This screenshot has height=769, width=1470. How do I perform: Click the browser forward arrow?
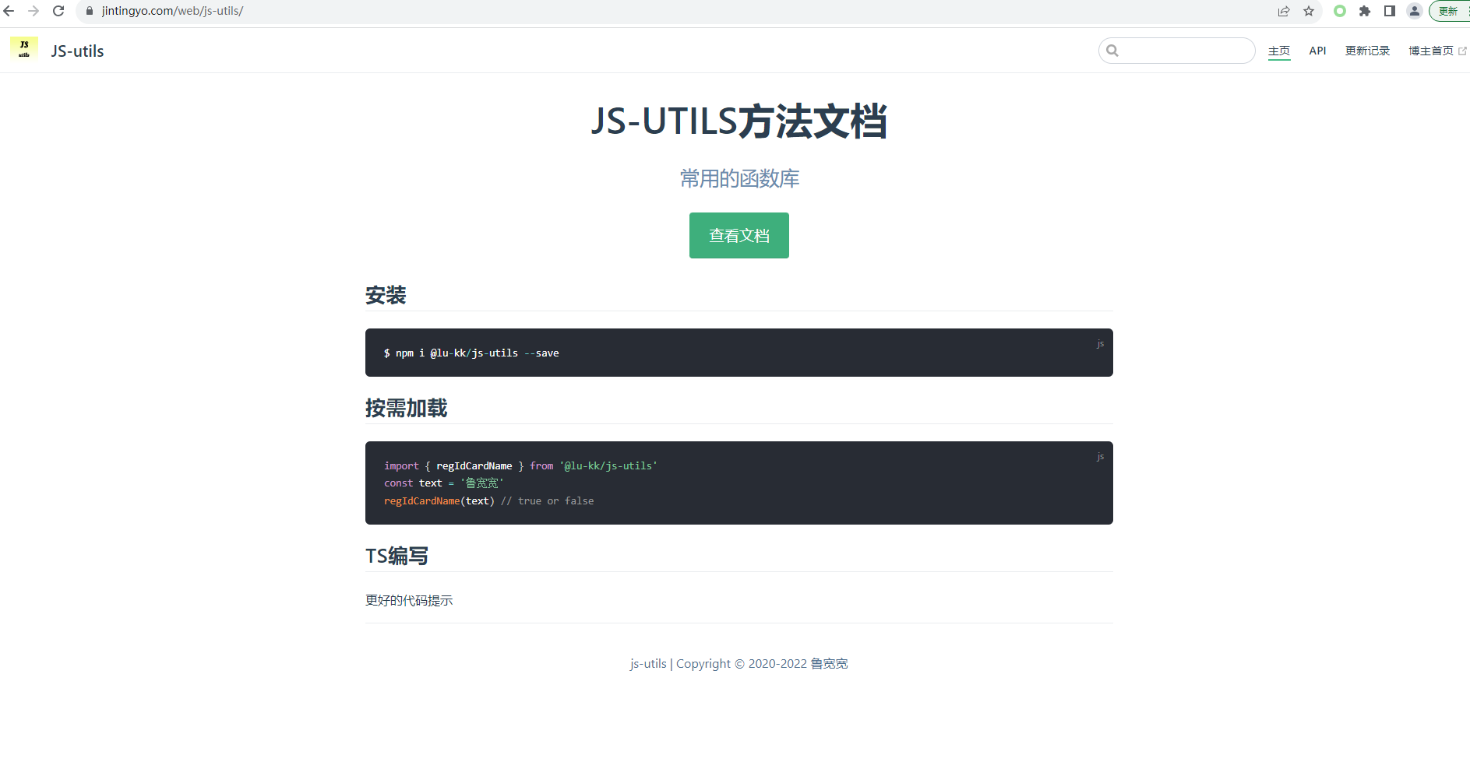coord(33,11)
